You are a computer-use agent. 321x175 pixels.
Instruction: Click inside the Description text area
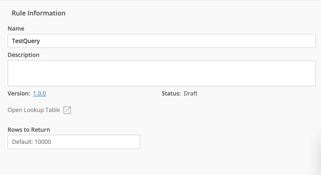(x=162, y=73)
